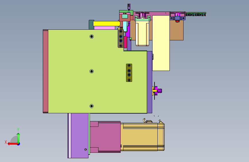Select the olive bolt bracket near top notch
The height and width of the screenshot is (162, 249).
pos(121,39)
